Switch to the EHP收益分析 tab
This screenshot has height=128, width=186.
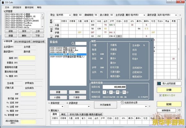[38, 42]
